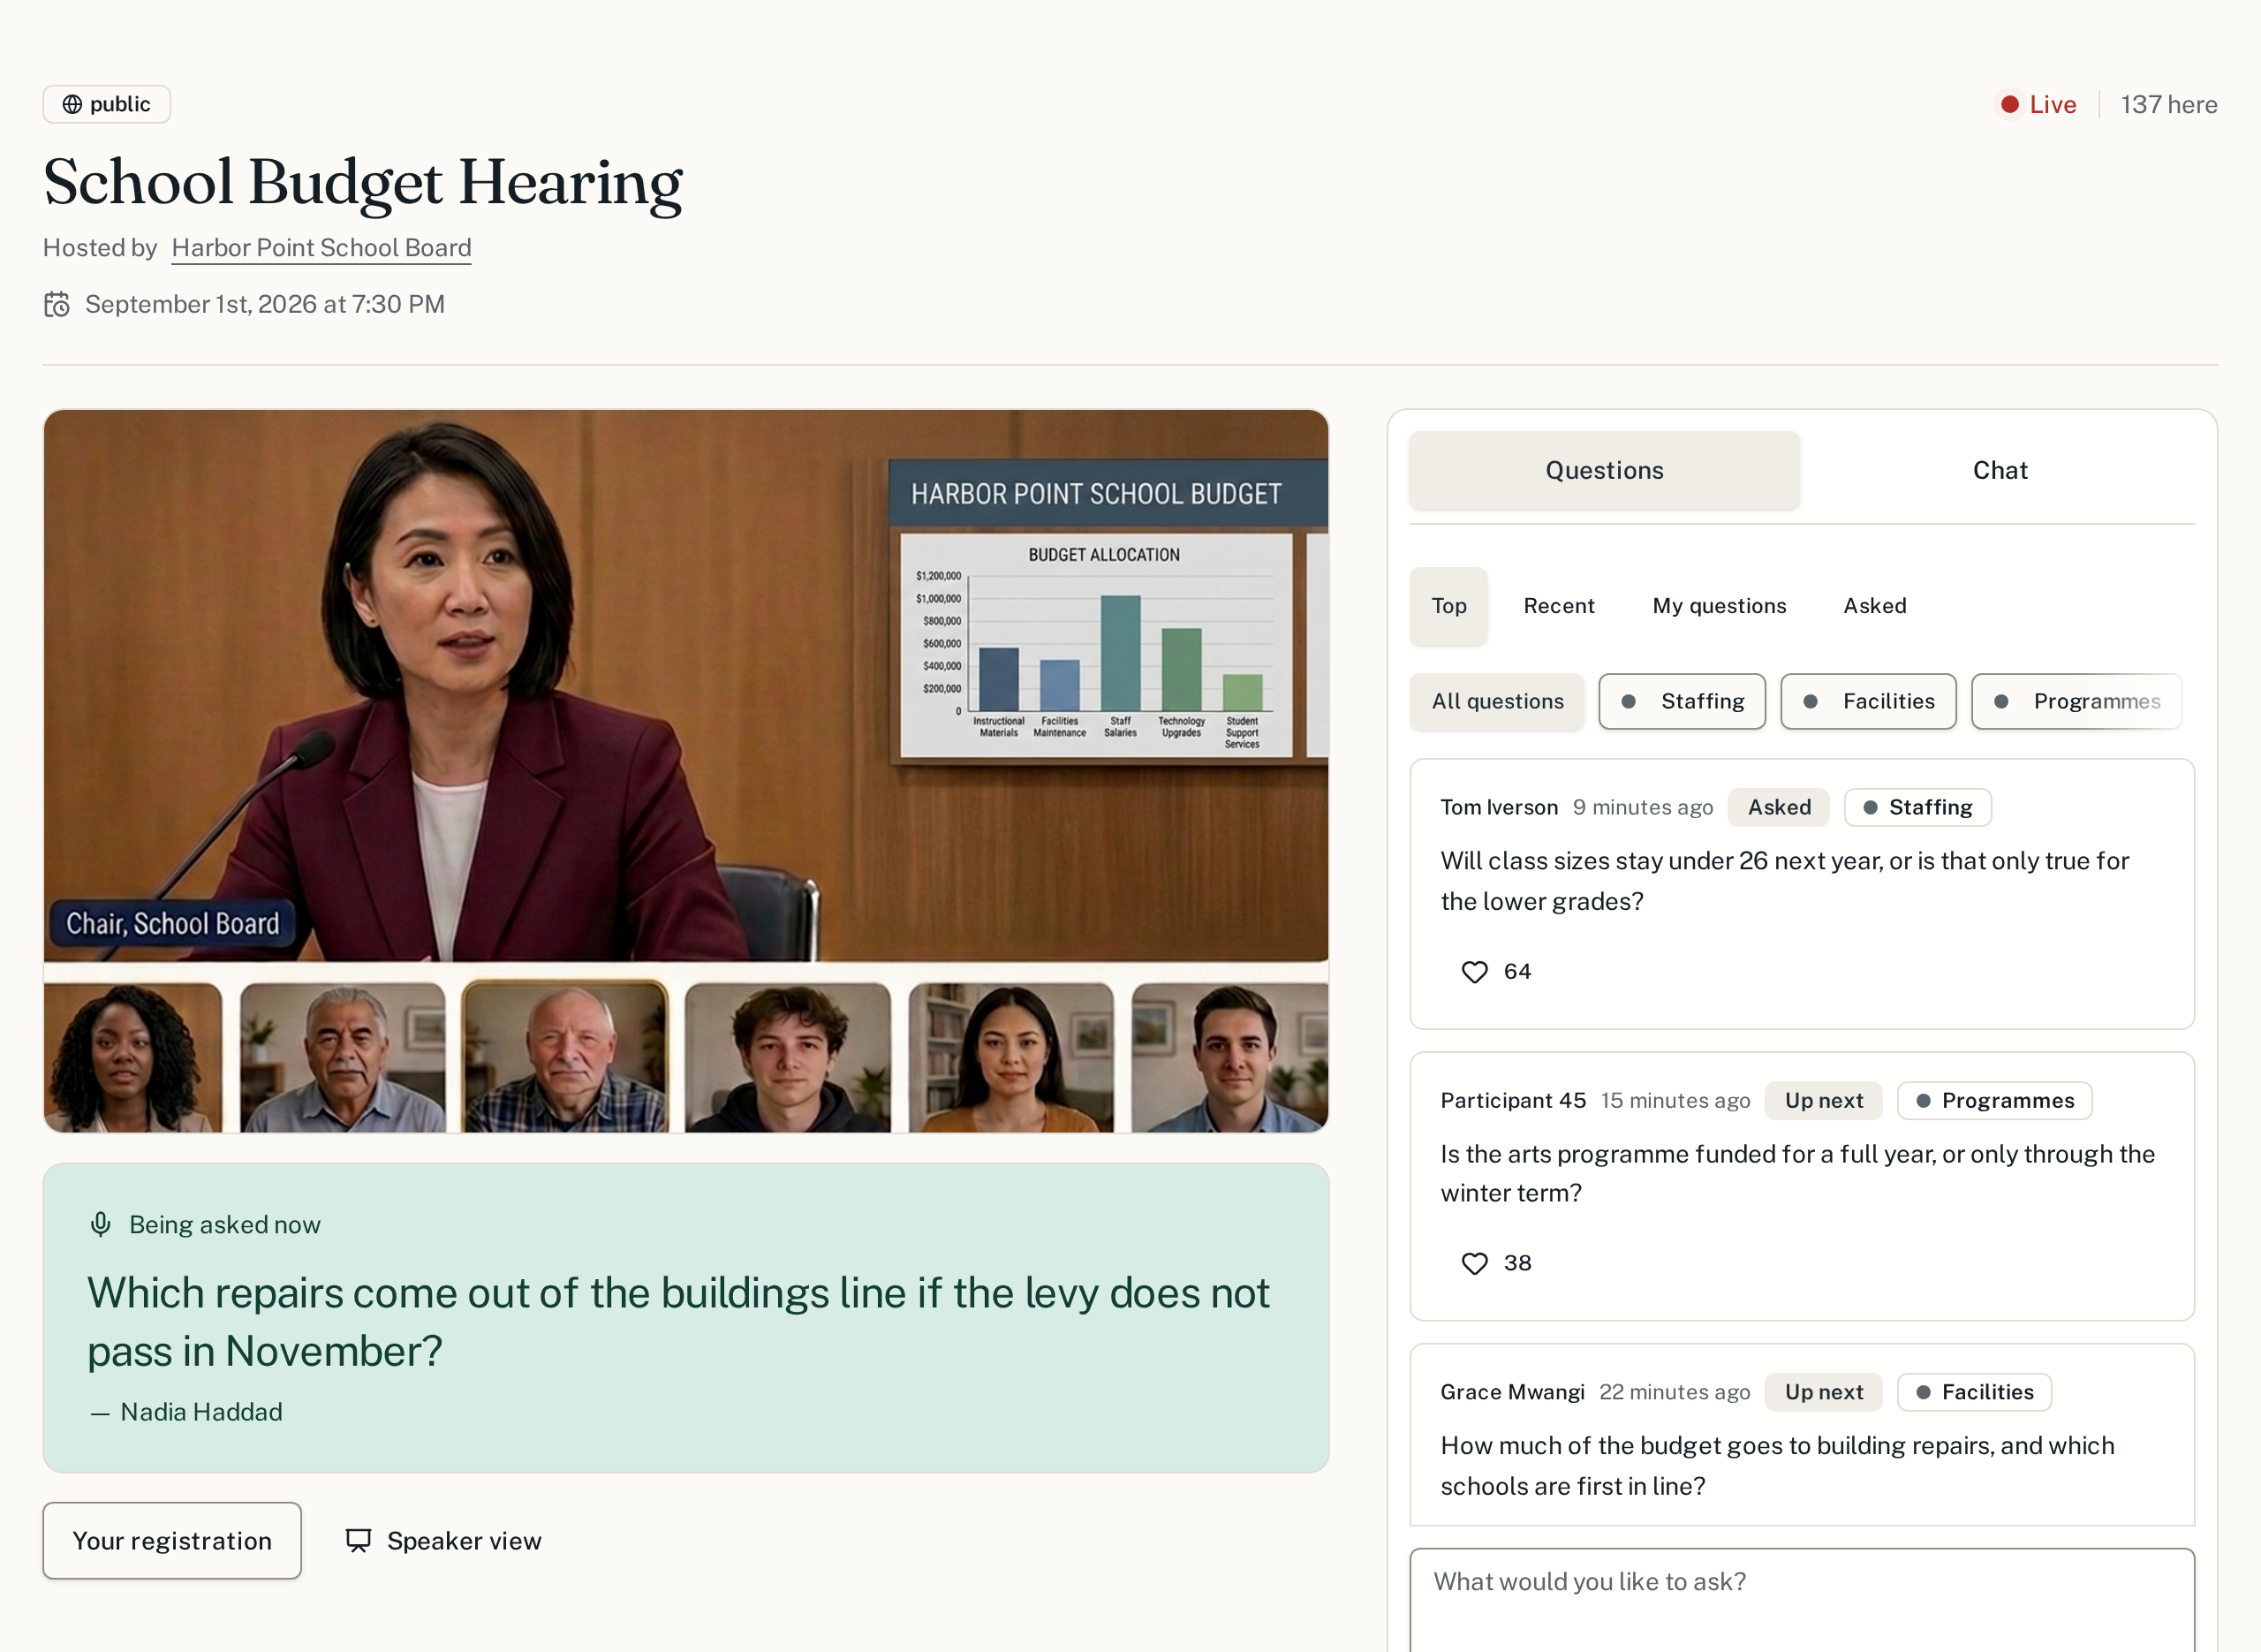Click the Live status label
Image resolution: width=2261 pixels, height=1652 pixels.
click(2052, 104)
